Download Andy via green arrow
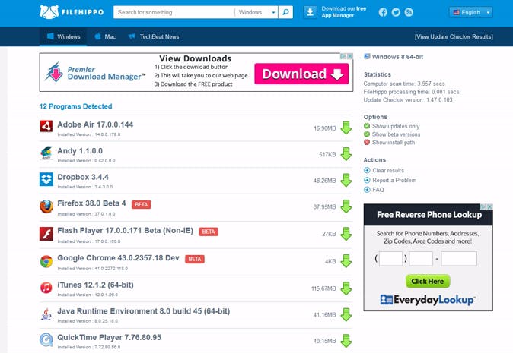This screenshot has width=513, height=353. 346,154
